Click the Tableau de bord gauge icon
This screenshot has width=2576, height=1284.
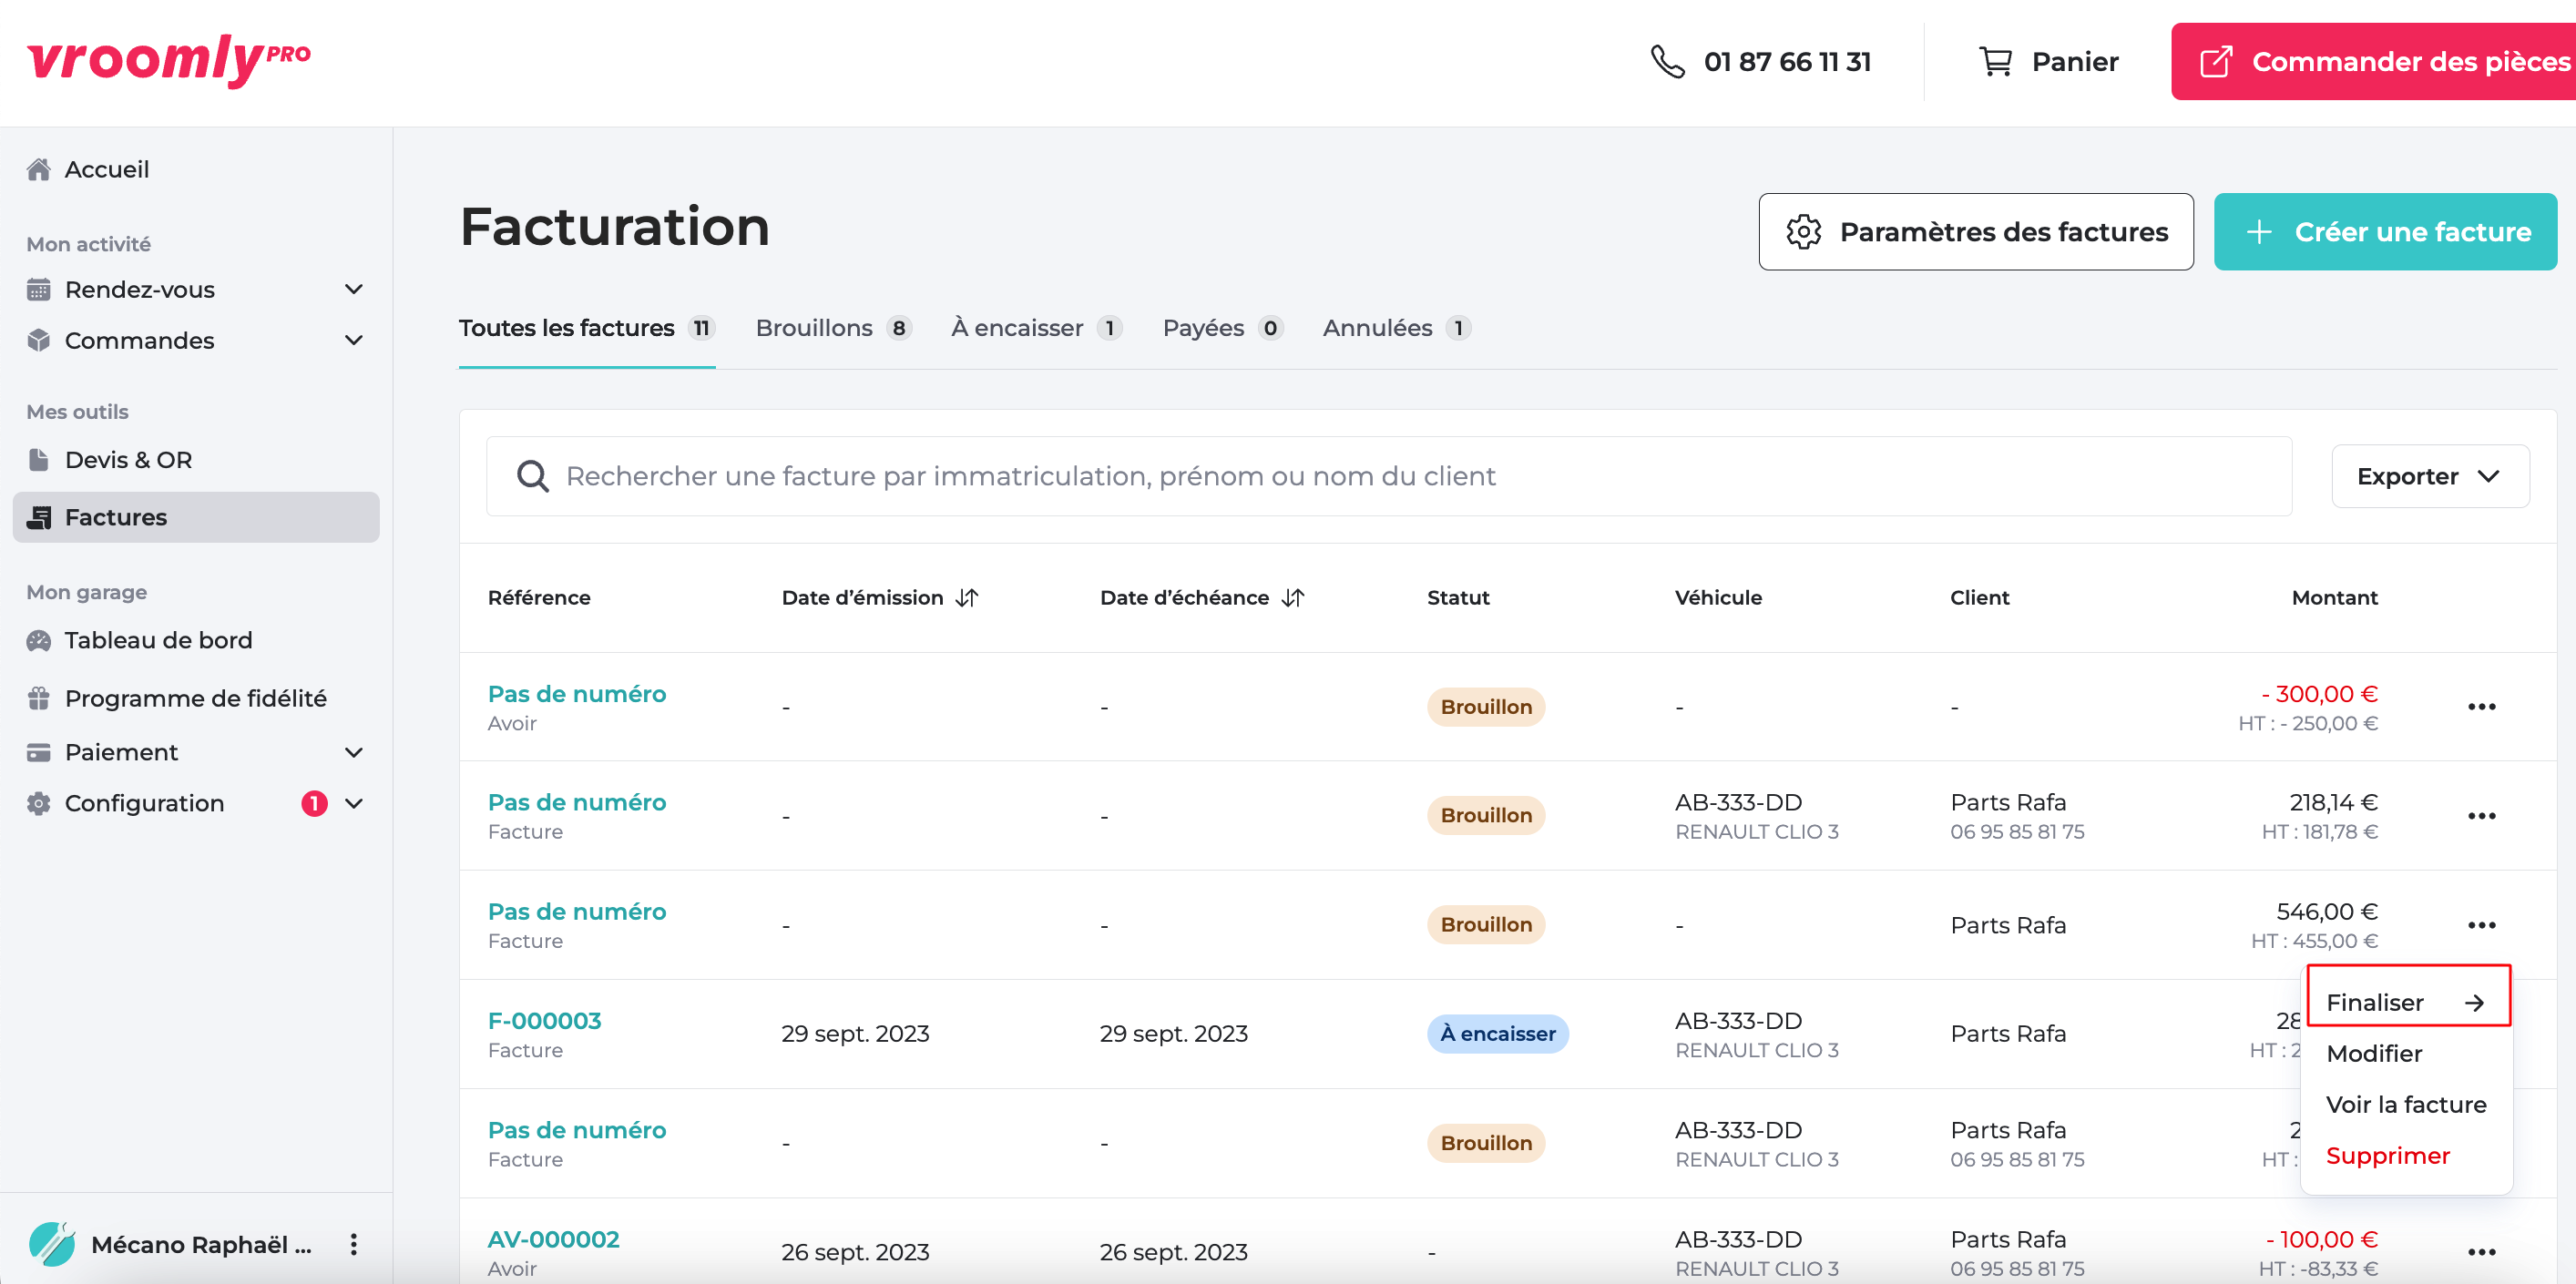click(39, 640)
